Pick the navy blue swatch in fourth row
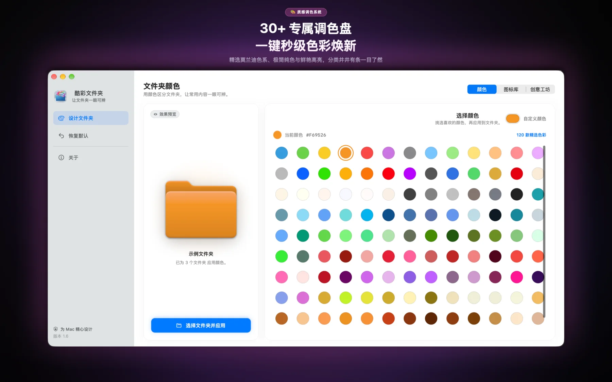Image resolution: width=612 pixels, height=382 pixels. pyautogui.click(x=388, y=215)
